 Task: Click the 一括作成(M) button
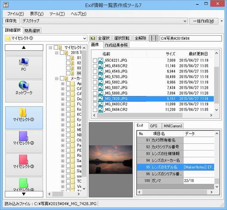(204, 21)
